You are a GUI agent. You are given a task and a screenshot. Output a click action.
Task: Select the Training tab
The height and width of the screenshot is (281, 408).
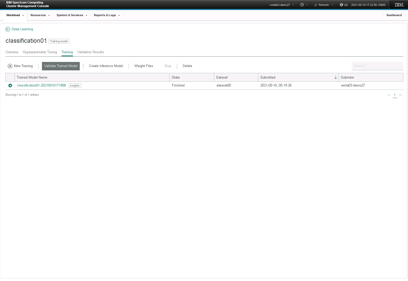pos(67,52)
